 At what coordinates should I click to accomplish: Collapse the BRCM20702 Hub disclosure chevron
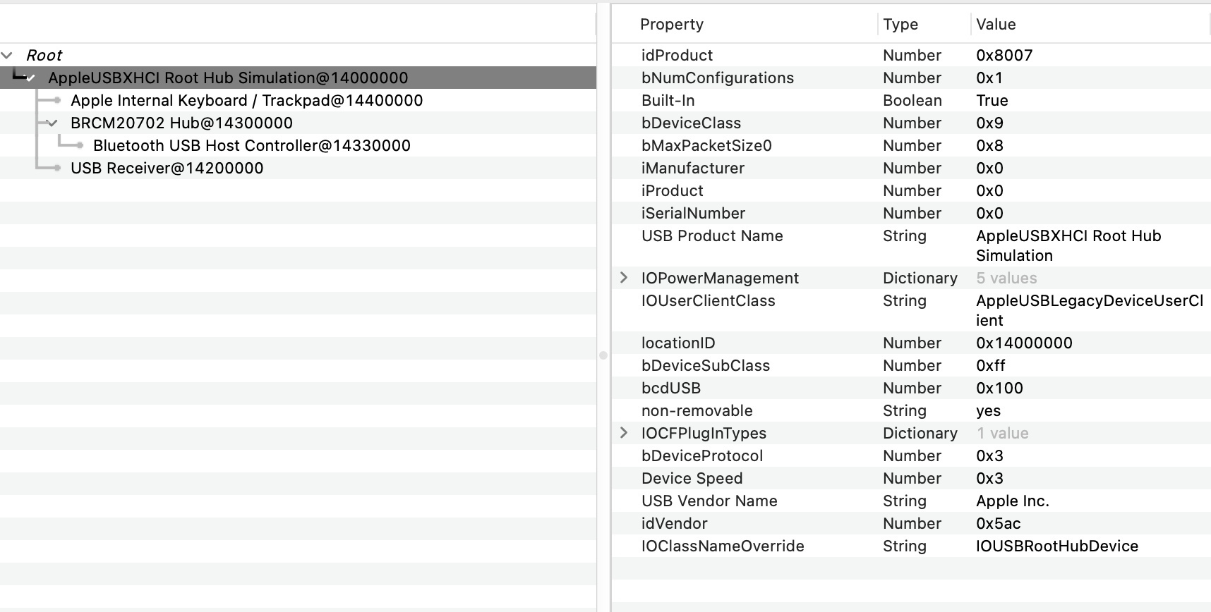click(52, 123)
